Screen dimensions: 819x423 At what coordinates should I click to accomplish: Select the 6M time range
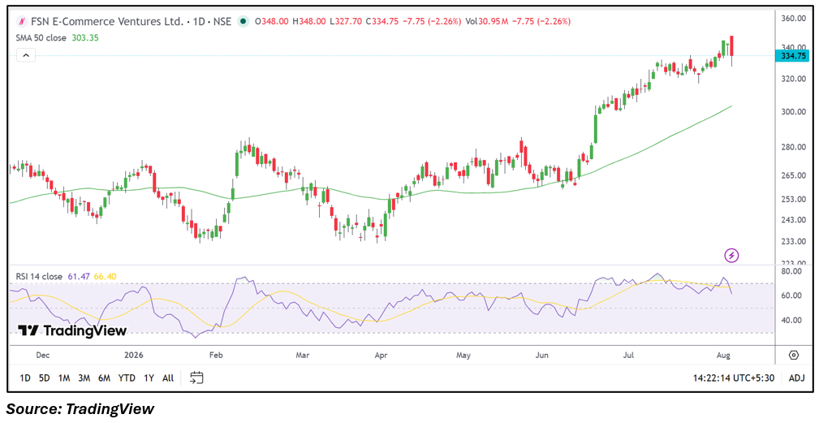[x=104, y=378]
